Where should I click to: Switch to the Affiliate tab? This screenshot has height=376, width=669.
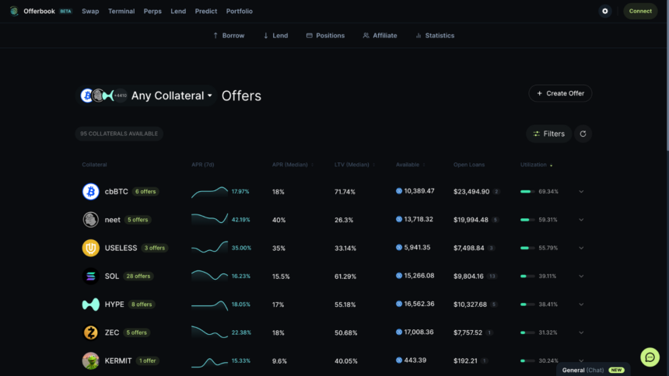pyautogui.click(x=380, y=36)
